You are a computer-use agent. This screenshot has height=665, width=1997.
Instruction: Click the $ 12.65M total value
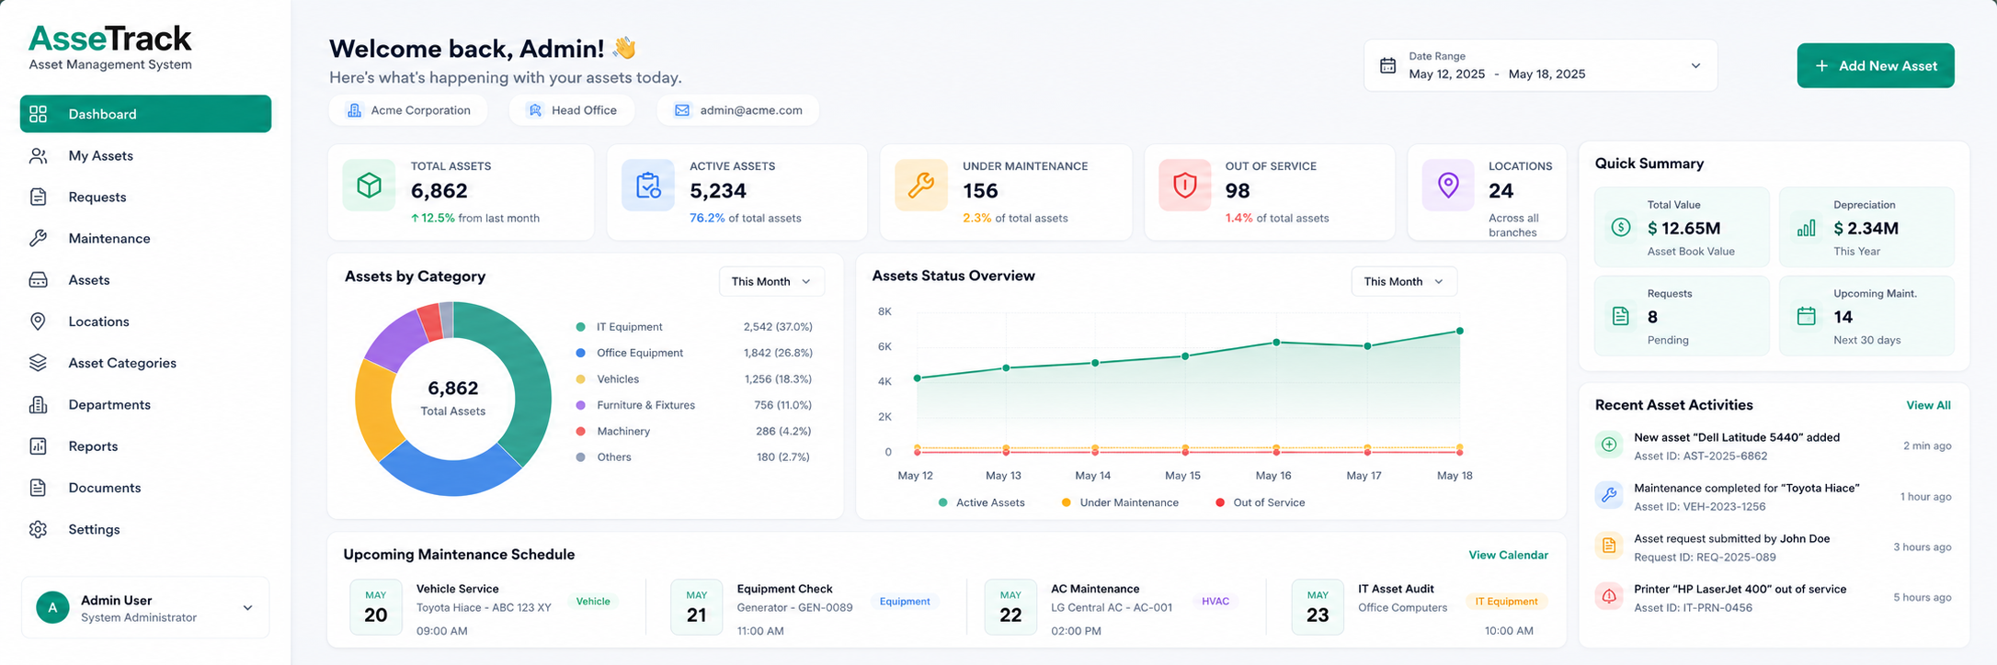tap(1683, 228)
